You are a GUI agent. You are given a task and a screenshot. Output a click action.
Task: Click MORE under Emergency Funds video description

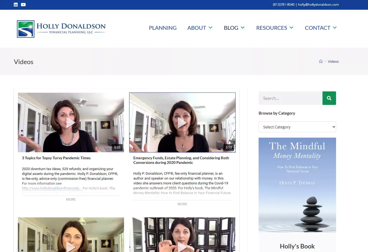coord(182,204)
